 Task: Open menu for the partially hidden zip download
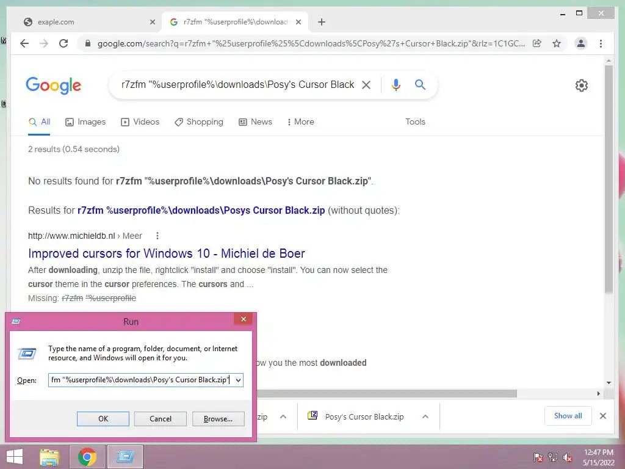[x=283, y=416]
